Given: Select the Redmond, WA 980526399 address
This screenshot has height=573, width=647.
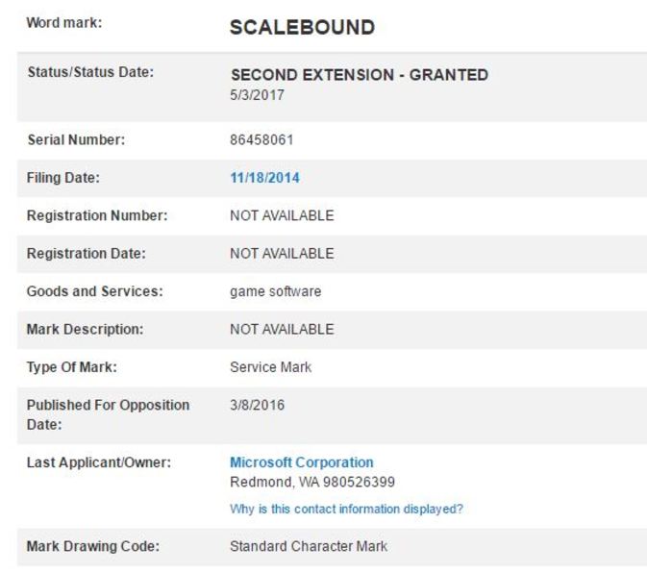Looking at the screenshot, I should 312,482.
